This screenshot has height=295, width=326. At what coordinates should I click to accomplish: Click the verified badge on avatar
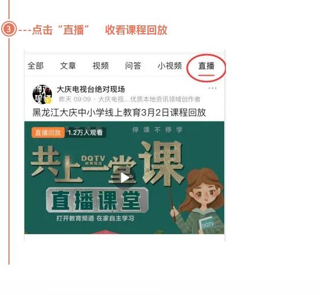(x=48, y=101)
